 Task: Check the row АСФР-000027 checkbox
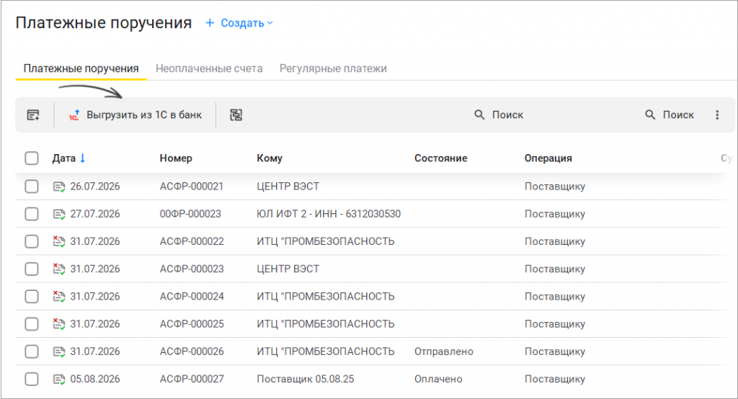coord(32,379)
